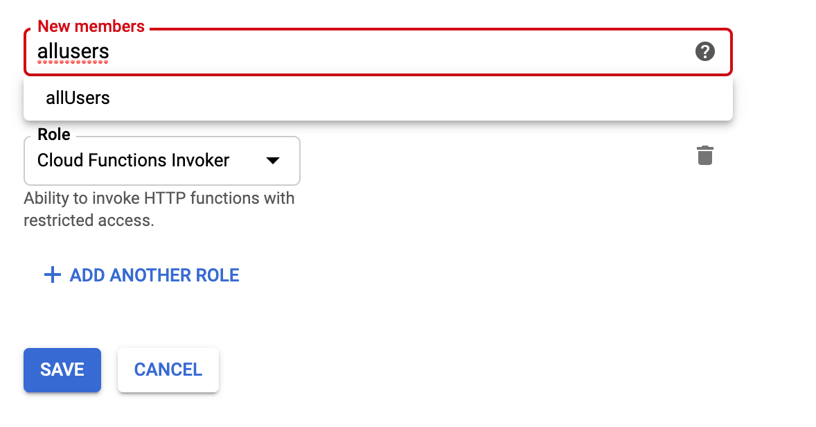Click the Cloud Functions Invoker selected value text
Screen dimensions: 816x427
(x=133, y=161)
